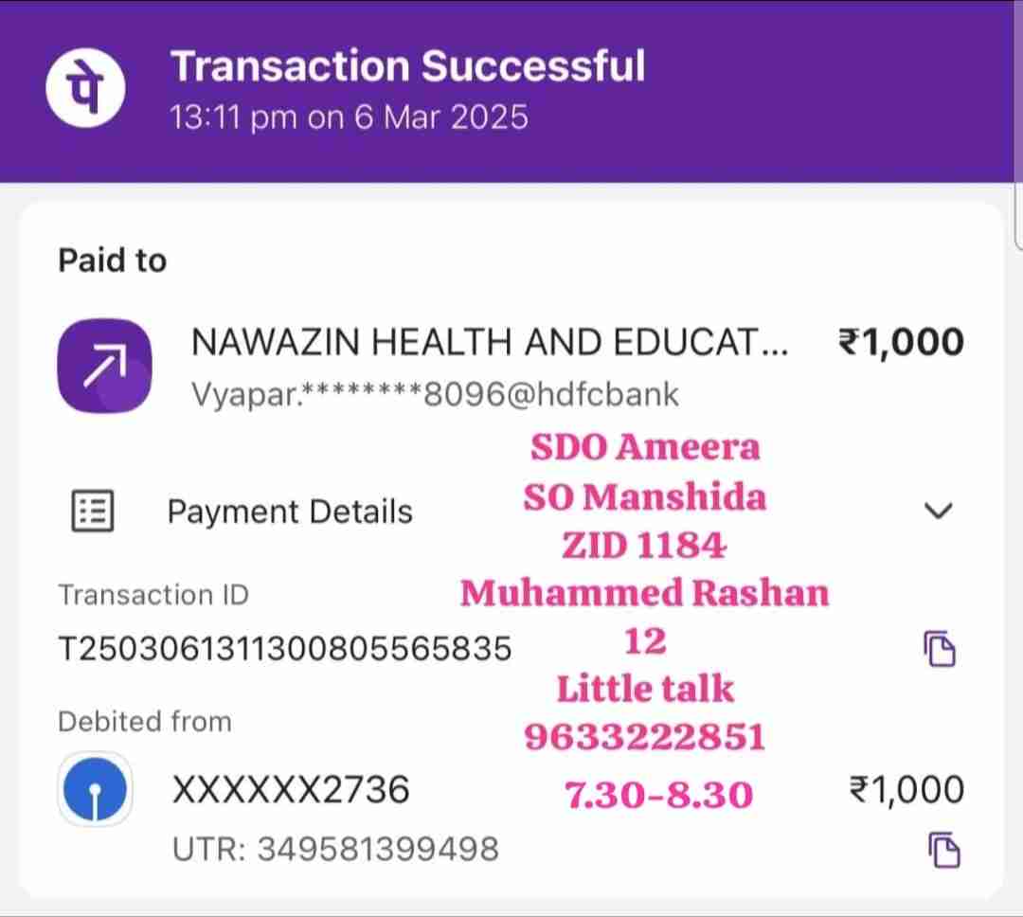Click the ₹1,000 amount beside payee

coord(901,342)
